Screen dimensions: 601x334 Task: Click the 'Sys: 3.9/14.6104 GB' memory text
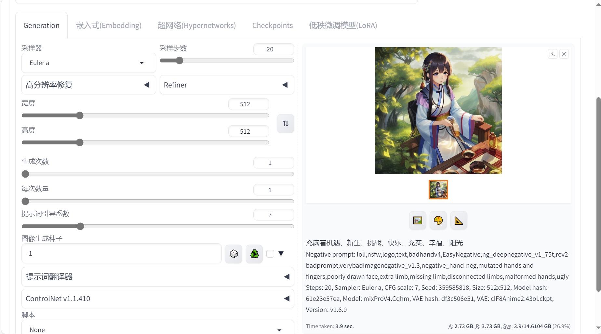527,326
